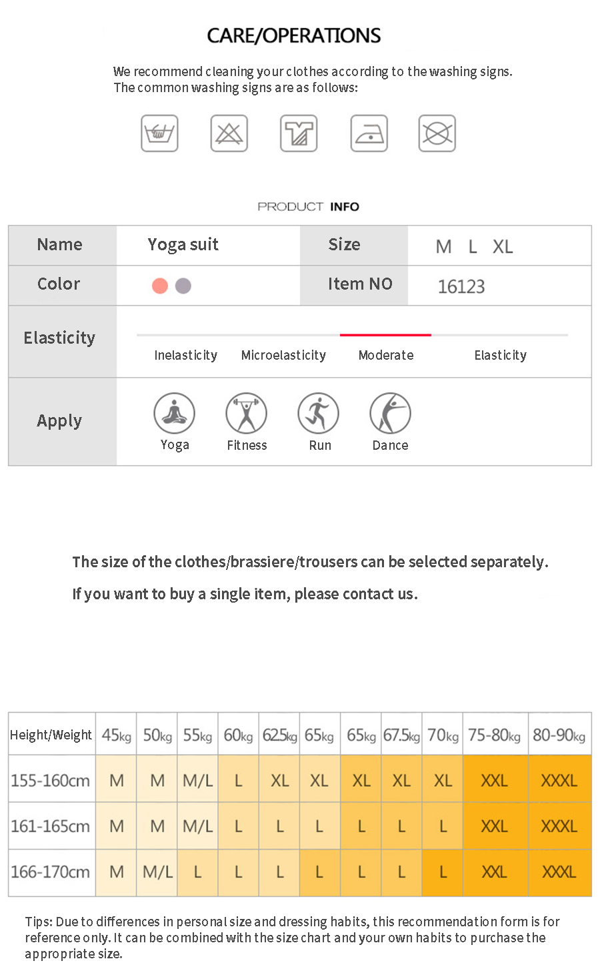Click the XXL cell for 161-165cm
Image resolution: width=600 pixels, height=973 pixels.
(x=494, y=826)
